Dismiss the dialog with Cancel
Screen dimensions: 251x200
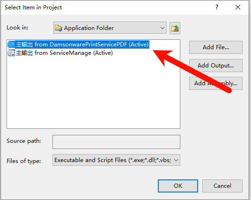222,186
